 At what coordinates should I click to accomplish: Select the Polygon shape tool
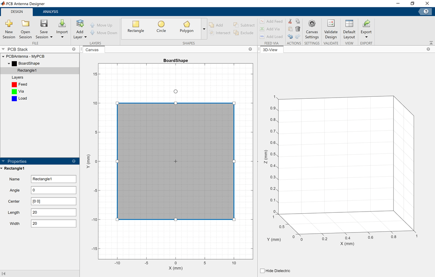point(187,27)
